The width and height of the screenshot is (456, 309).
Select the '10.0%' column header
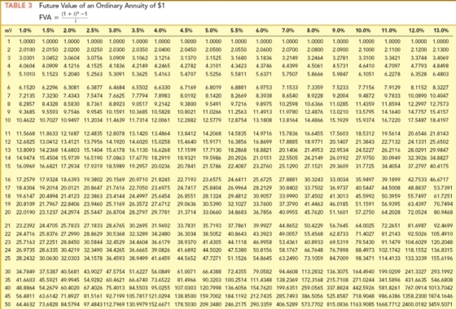pyautogui.click(x=363, y=30)
